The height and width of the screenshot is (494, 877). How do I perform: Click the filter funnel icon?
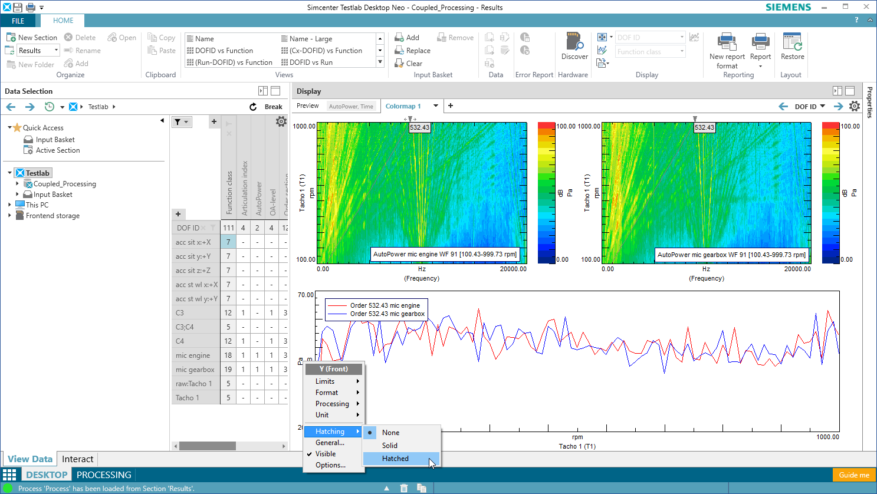(x=178, y=121)
